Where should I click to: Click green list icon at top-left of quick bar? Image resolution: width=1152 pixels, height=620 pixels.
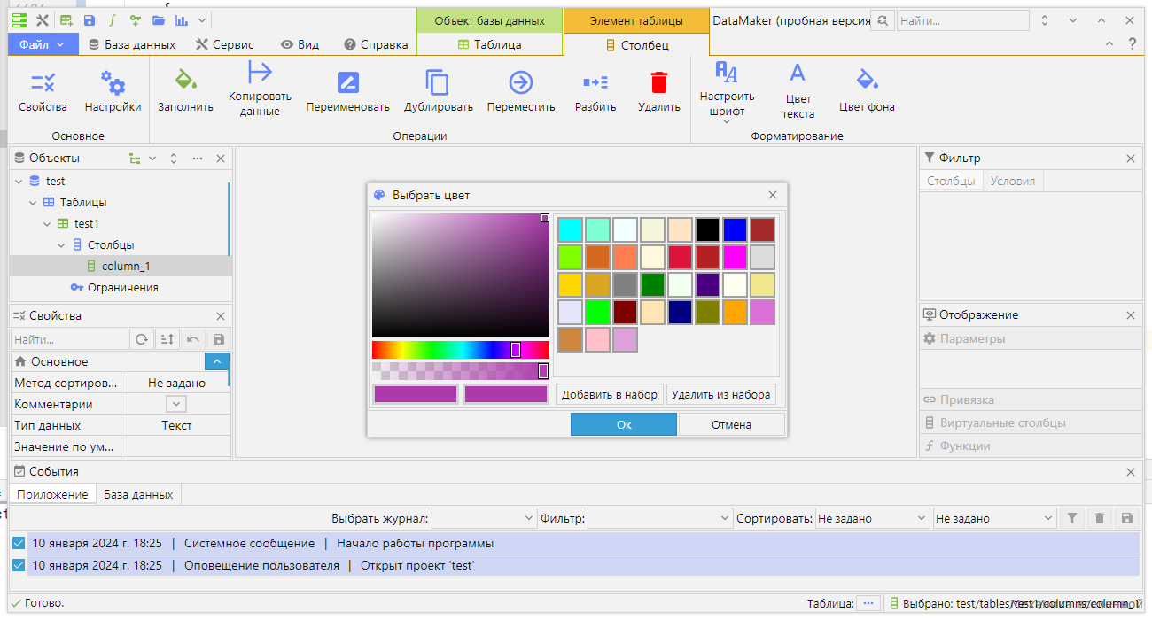[x=19, y=19]
